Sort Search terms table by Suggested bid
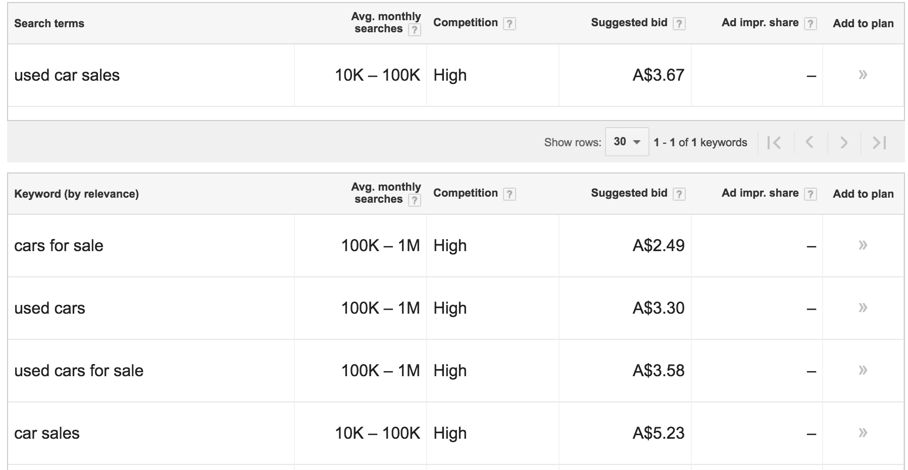 629,23
